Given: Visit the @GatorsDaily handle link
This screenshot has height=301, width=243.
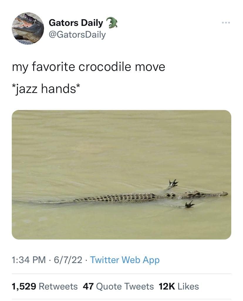Looking at the screenshot, I should [77, 35].
